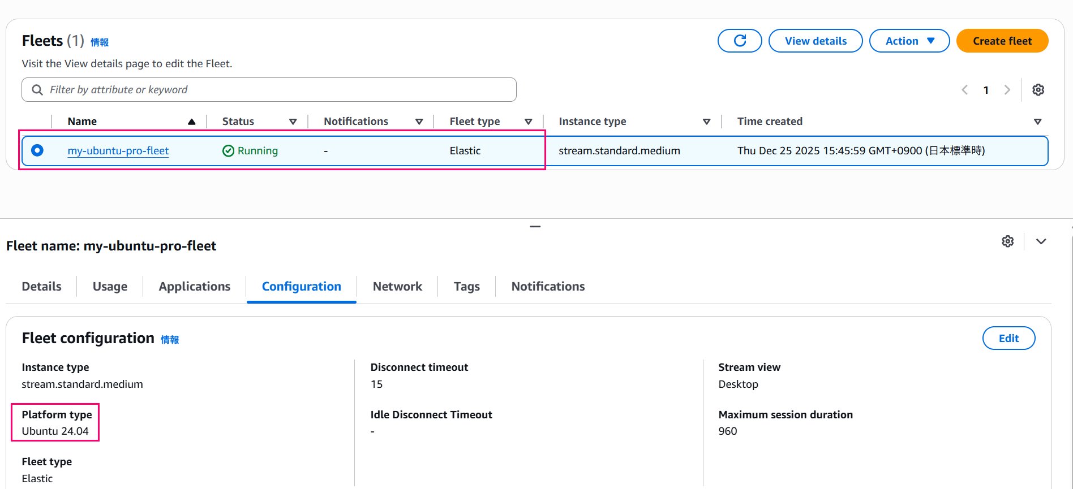Click the View details button
1073x489 pixels.
coord(816,41)
